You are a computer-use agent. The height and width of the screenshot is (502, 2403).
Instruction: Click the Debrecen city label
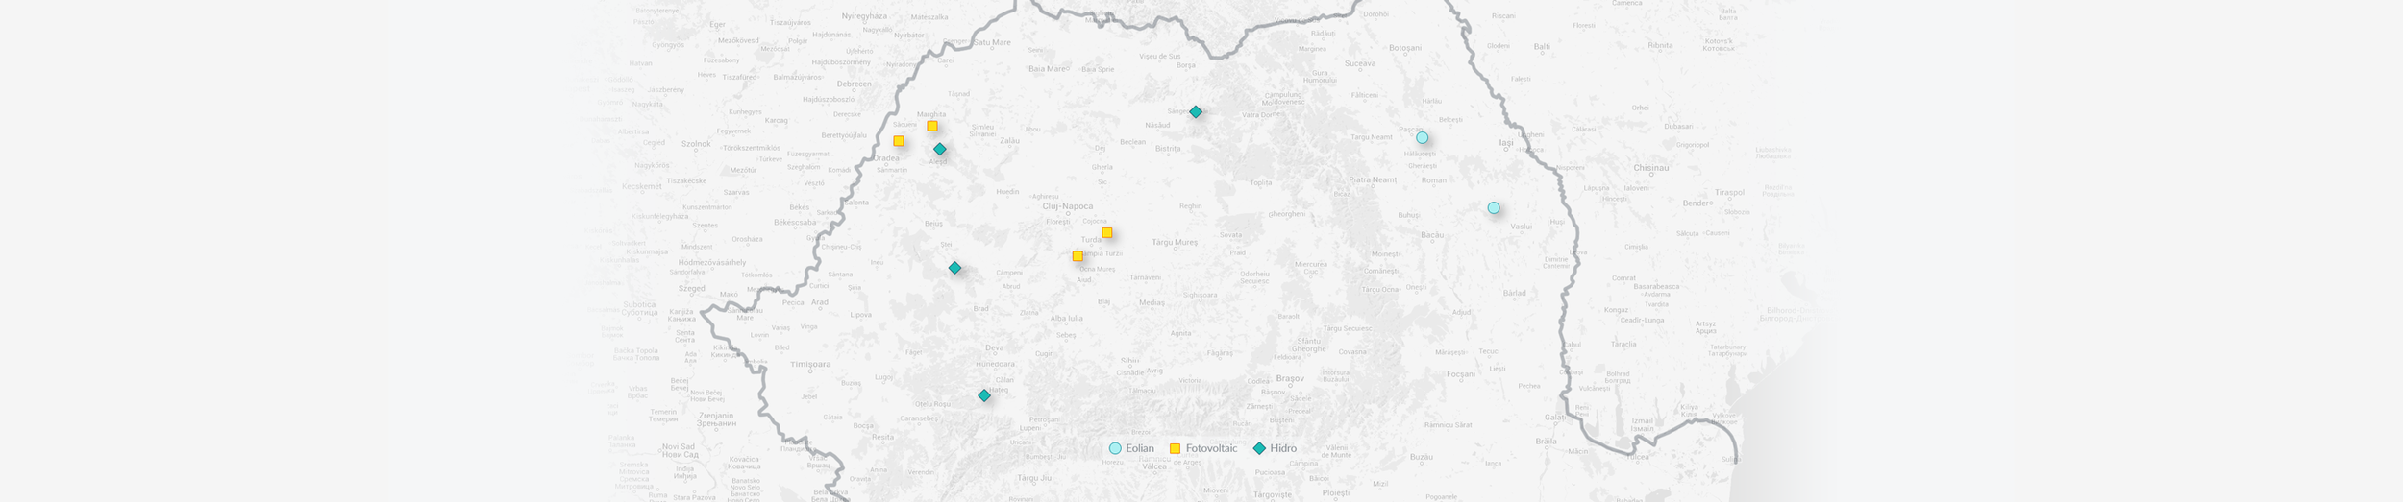coord(854,84)
